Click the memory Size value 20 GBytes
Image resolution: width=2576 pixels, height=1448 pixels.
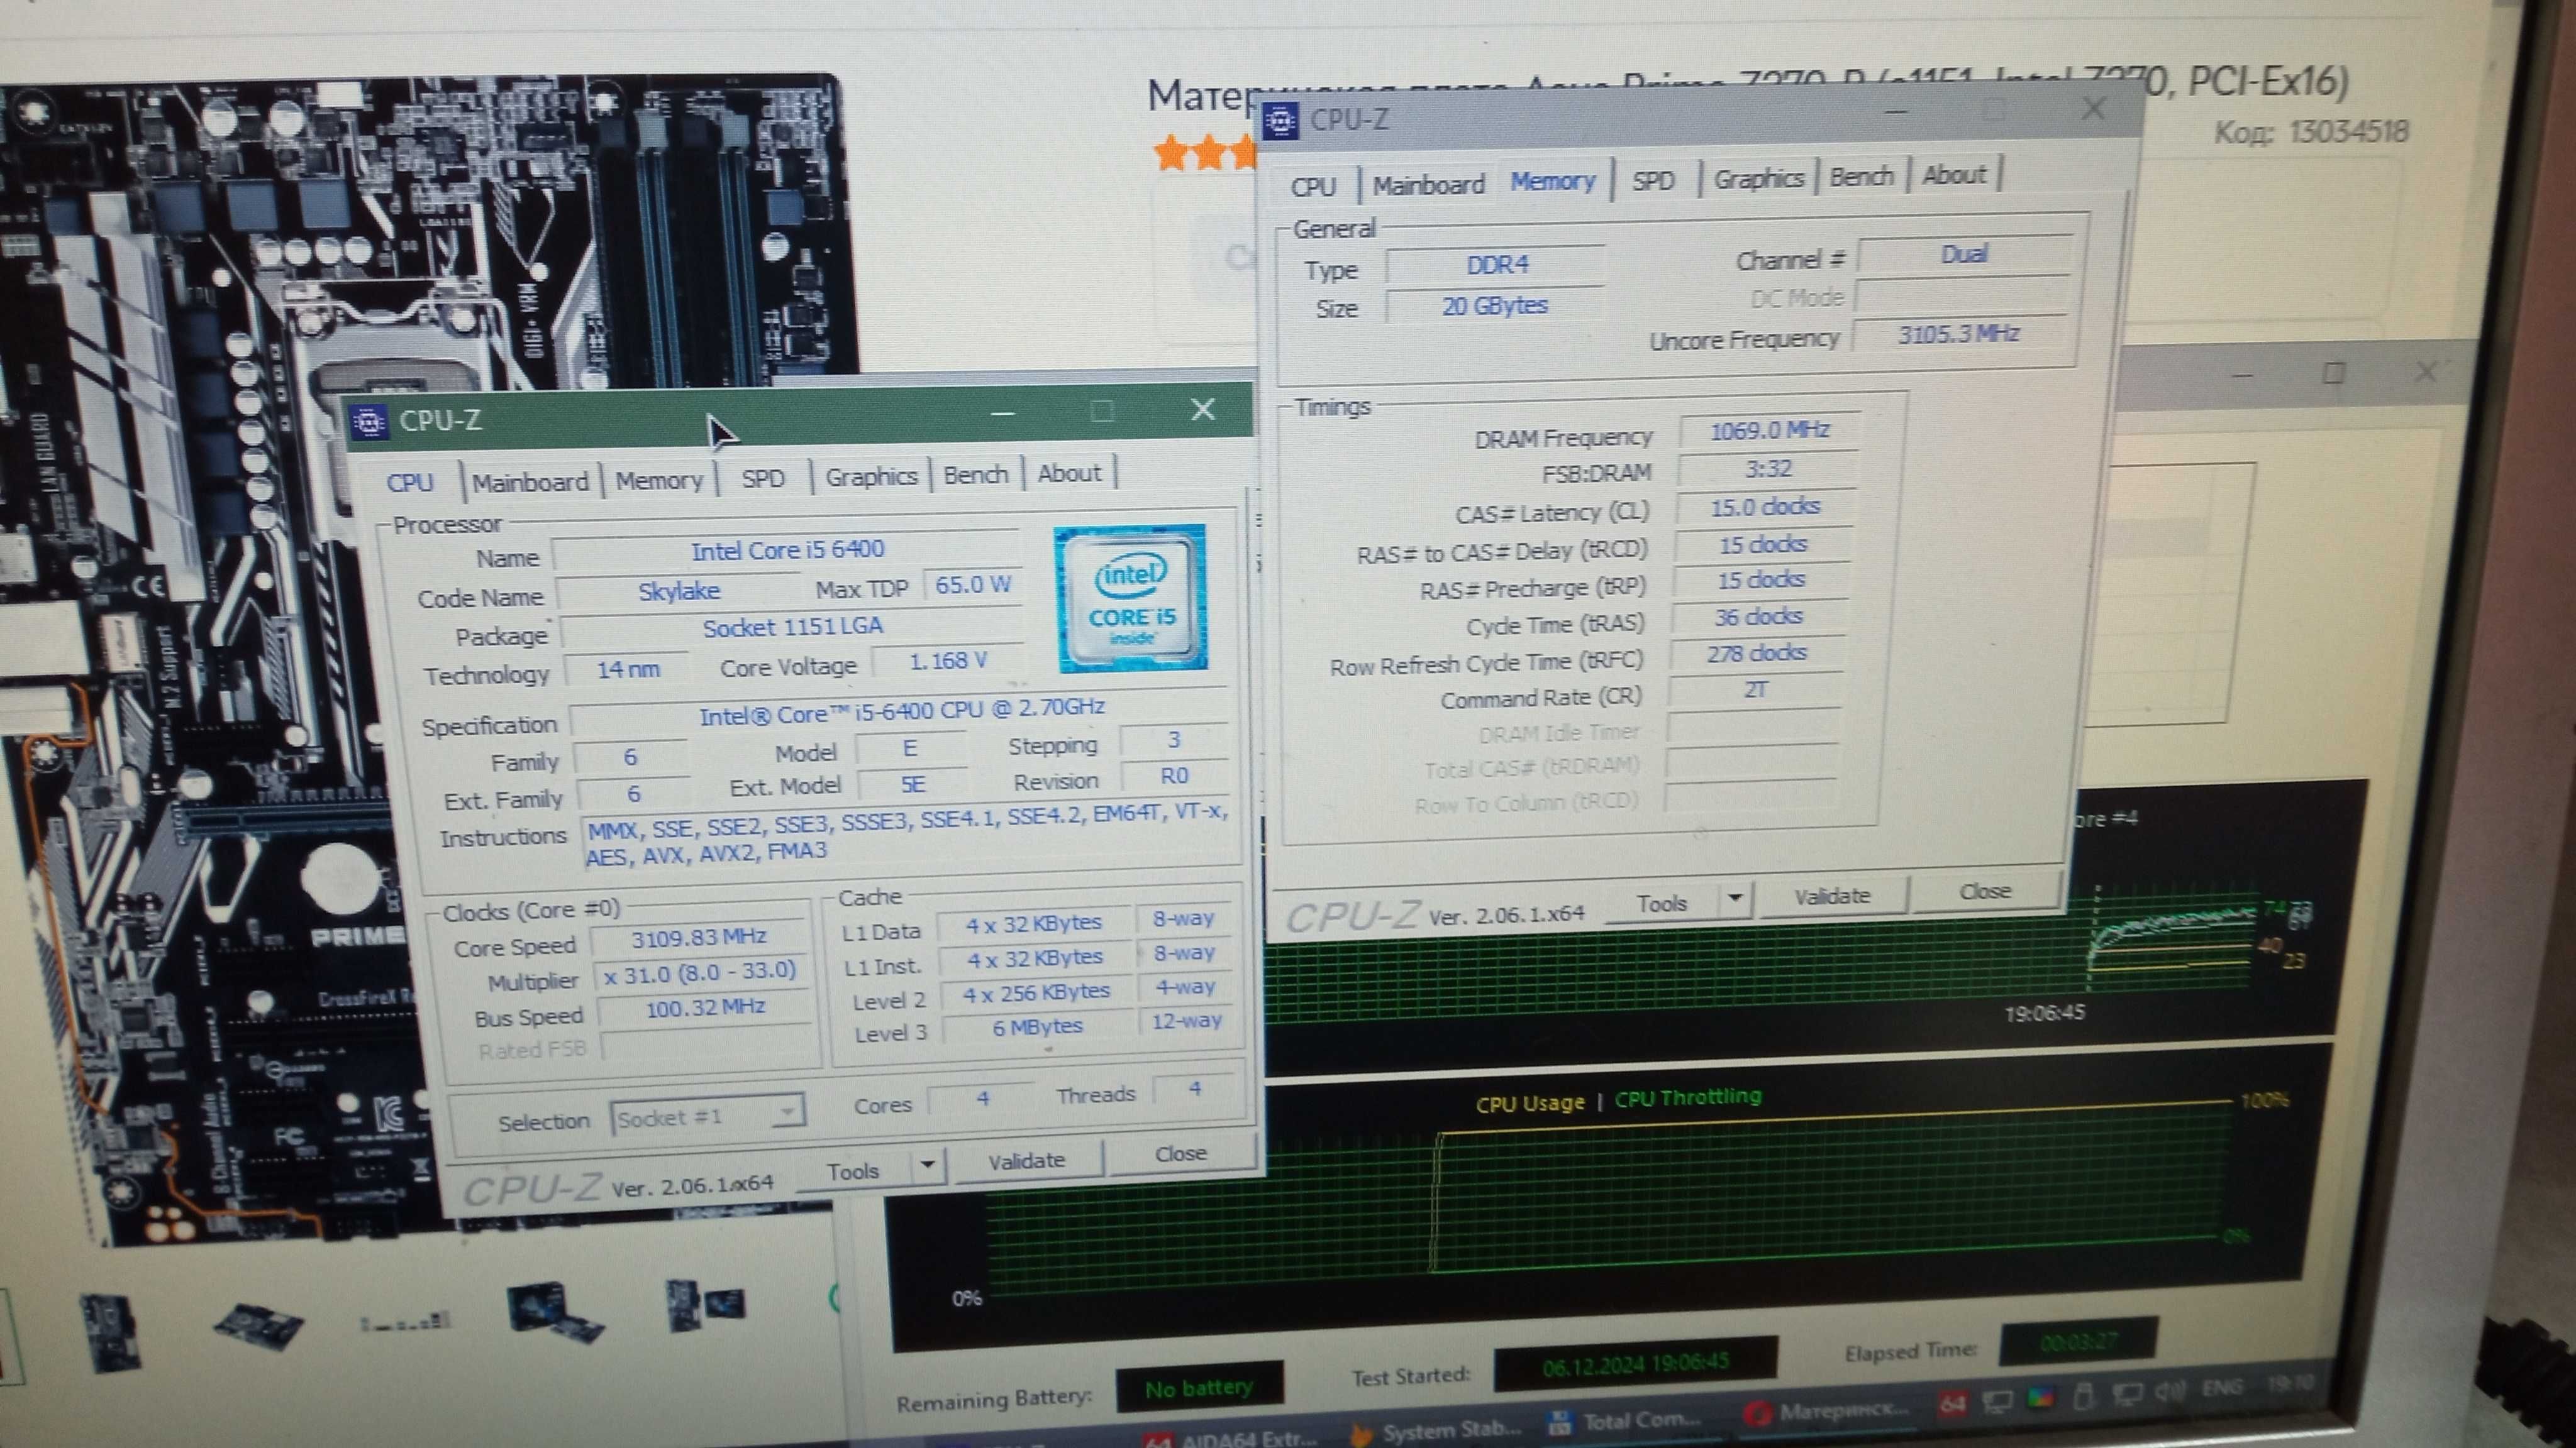pyautogui.click(x=1495, y=306)
